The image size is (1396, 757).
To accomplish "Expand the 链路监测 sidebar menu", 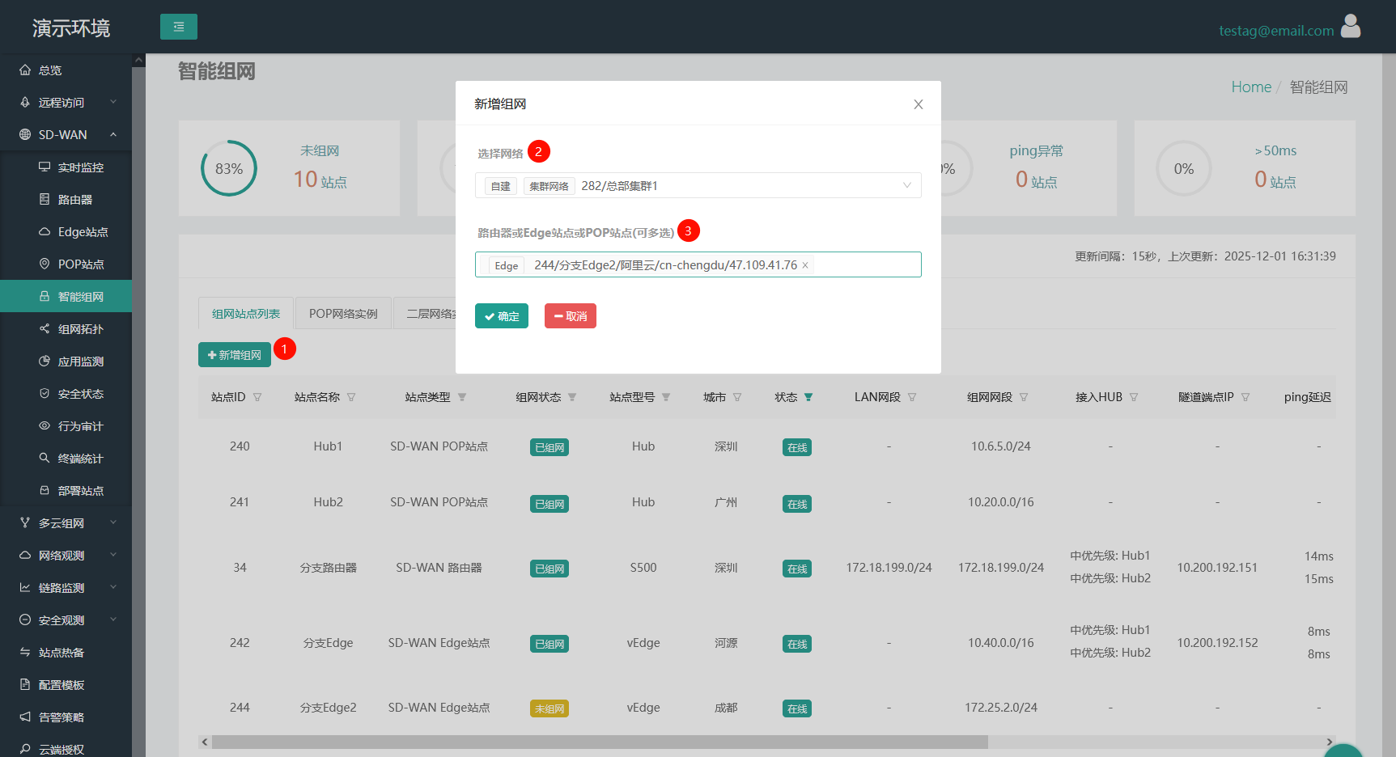I will pos(66,588).
